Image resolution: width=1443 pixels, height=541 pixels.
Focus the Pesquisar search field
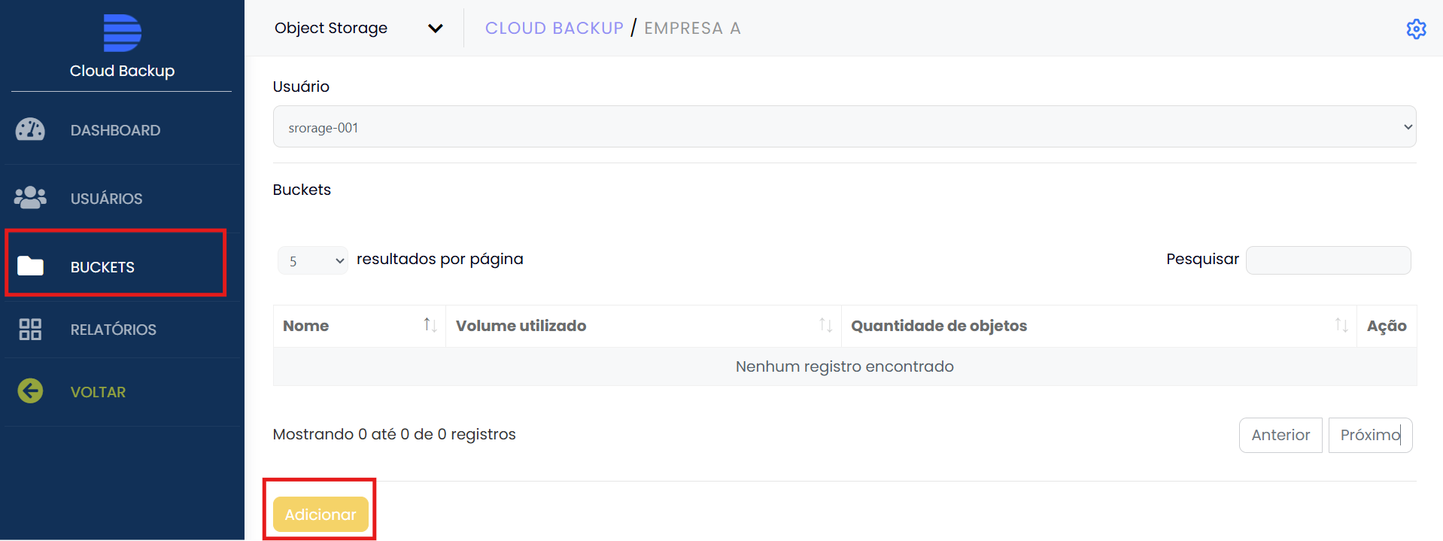pos(1328,260)
